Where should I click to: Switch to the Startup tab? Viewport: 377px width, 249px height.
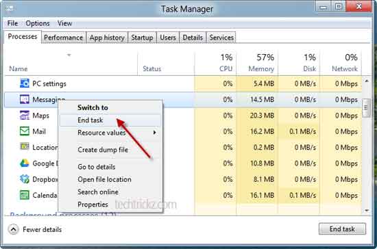click(x=142, y=38)
